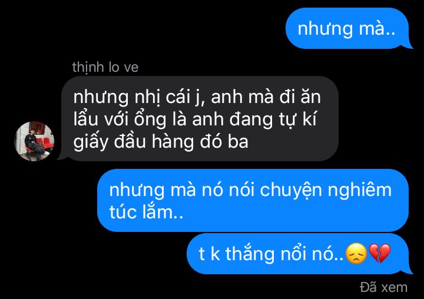
Task: Tap the 'Đã xem' seen status label
Action: click(x=383, y=287)
